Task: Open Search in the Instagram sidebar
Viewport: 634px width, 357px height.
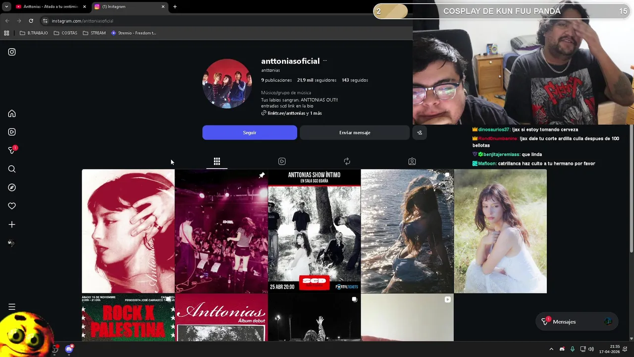Action: coord(12,169)
